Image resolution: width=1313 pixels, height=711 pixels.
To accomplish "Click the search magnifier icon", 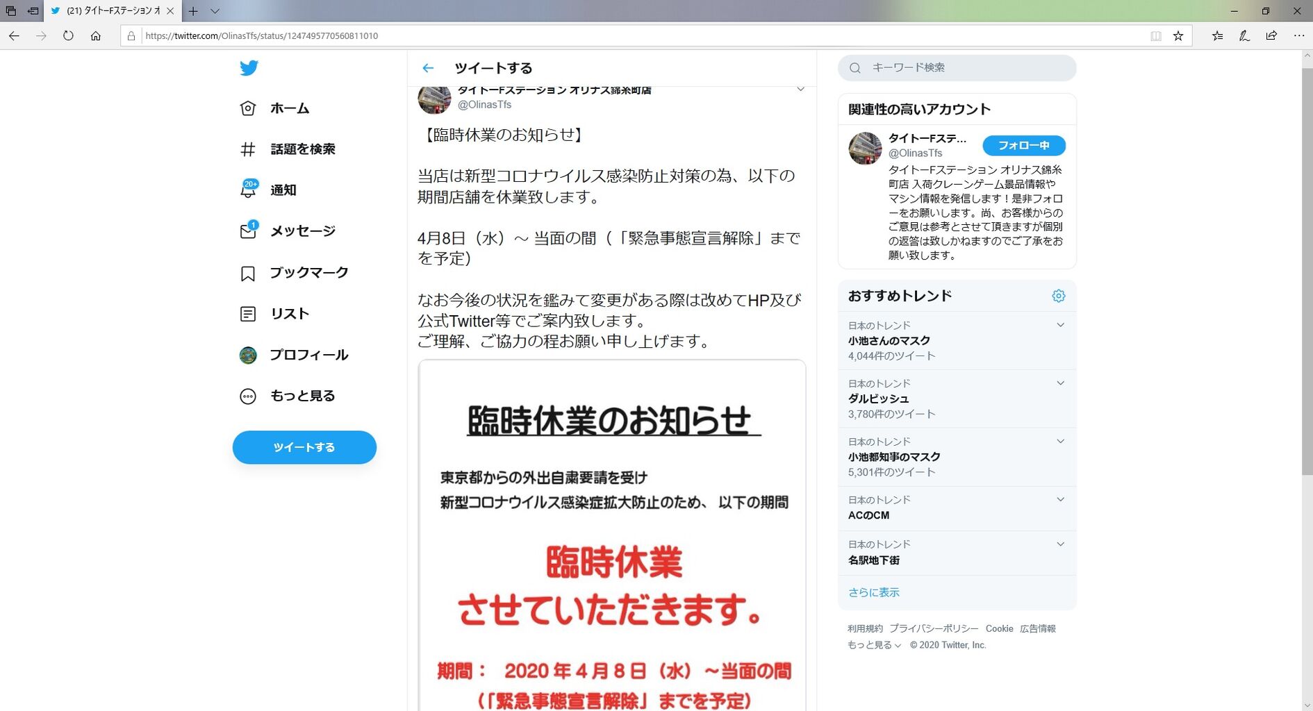I will click(855, 68).
